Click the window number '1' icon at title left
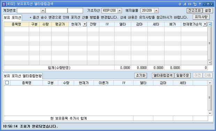This screenshot has width=216, height=131. pos(4,4)
